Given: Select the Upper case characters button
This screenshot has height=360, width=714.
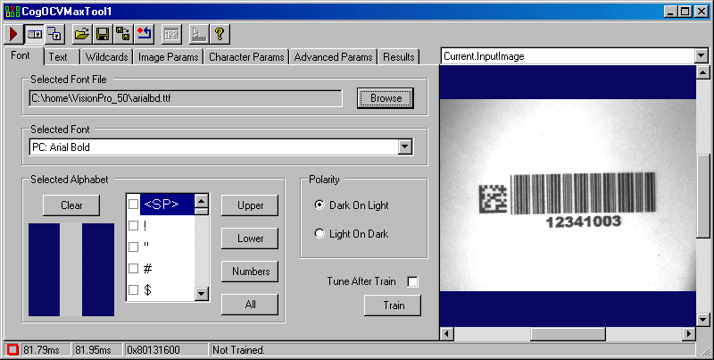Looking at the screenshot, I should click(250, 205).
